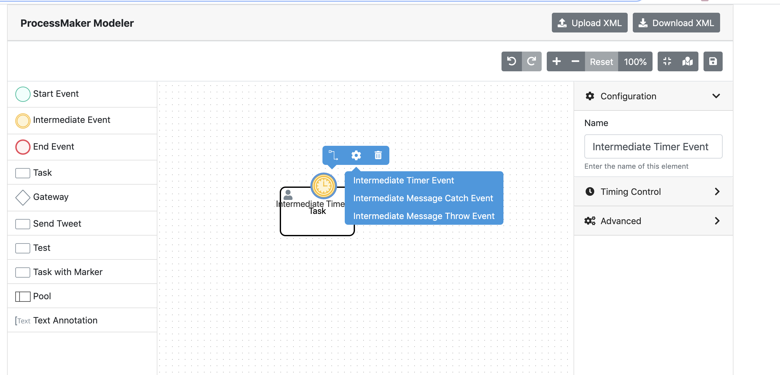Select Start Event from the palette

pos(56,94)
